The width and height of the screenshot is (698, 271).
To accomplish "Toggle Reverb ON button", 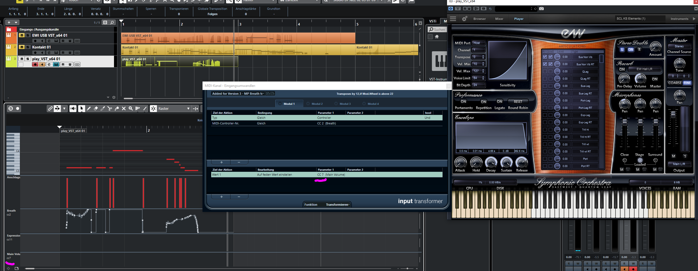I will (x=622, y=69).
